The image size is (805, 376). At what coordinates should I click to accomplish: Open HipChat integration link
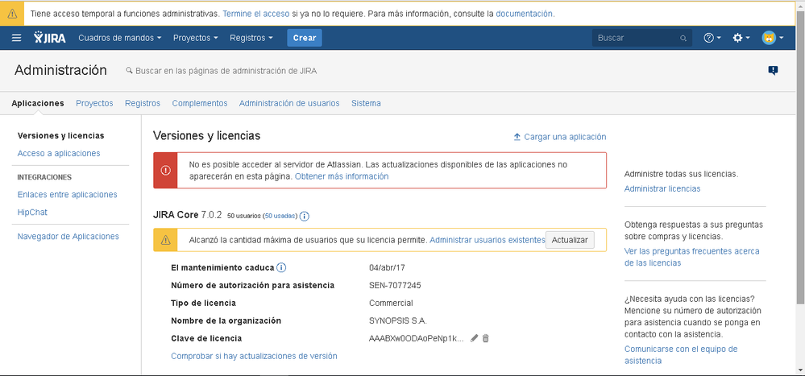point(32,212)
